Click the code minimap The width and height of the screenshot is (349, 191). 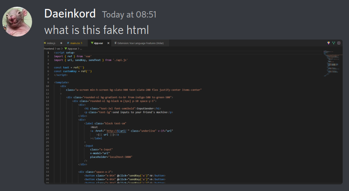pos(333,63)
